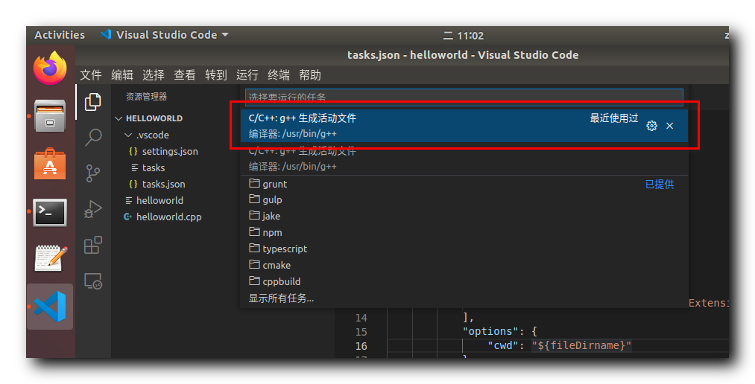Open the typescript task folder
Viewport: 755px width, 384px height.
[464, 249]
